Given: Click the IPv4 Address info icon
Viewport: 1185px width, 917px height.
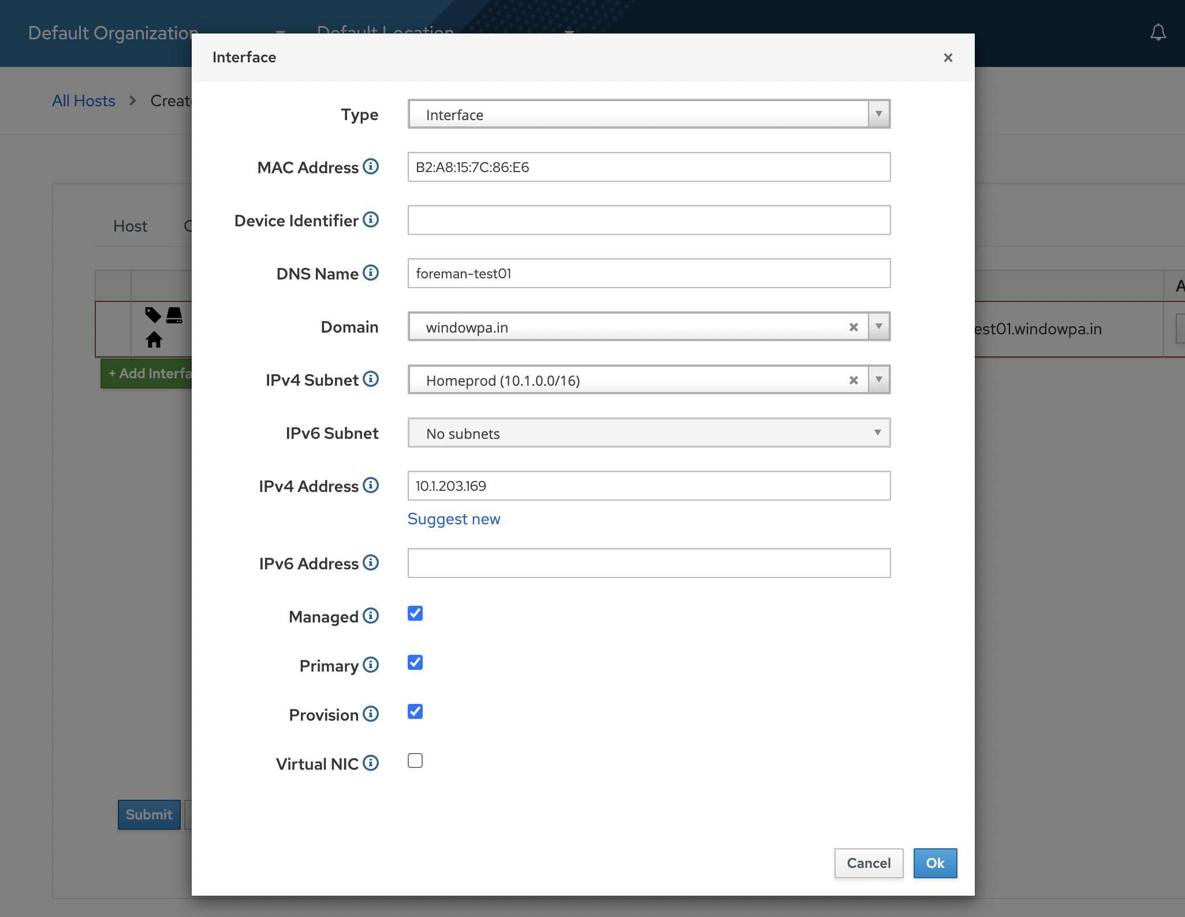Looking at the screenshot, I should (x=371, y=485).
